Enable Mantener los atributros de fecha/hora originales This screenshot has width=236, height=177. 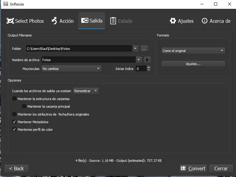tap(14, 114)
